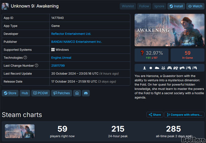Toggle the Watch button
The height and width of the screenshot is (143, 206).
click(195, 6)
